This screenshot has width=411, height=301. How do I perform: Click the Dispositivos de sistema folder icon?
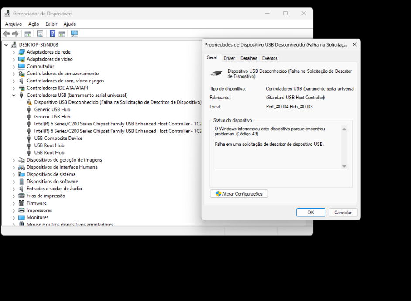tap(21, 174)
